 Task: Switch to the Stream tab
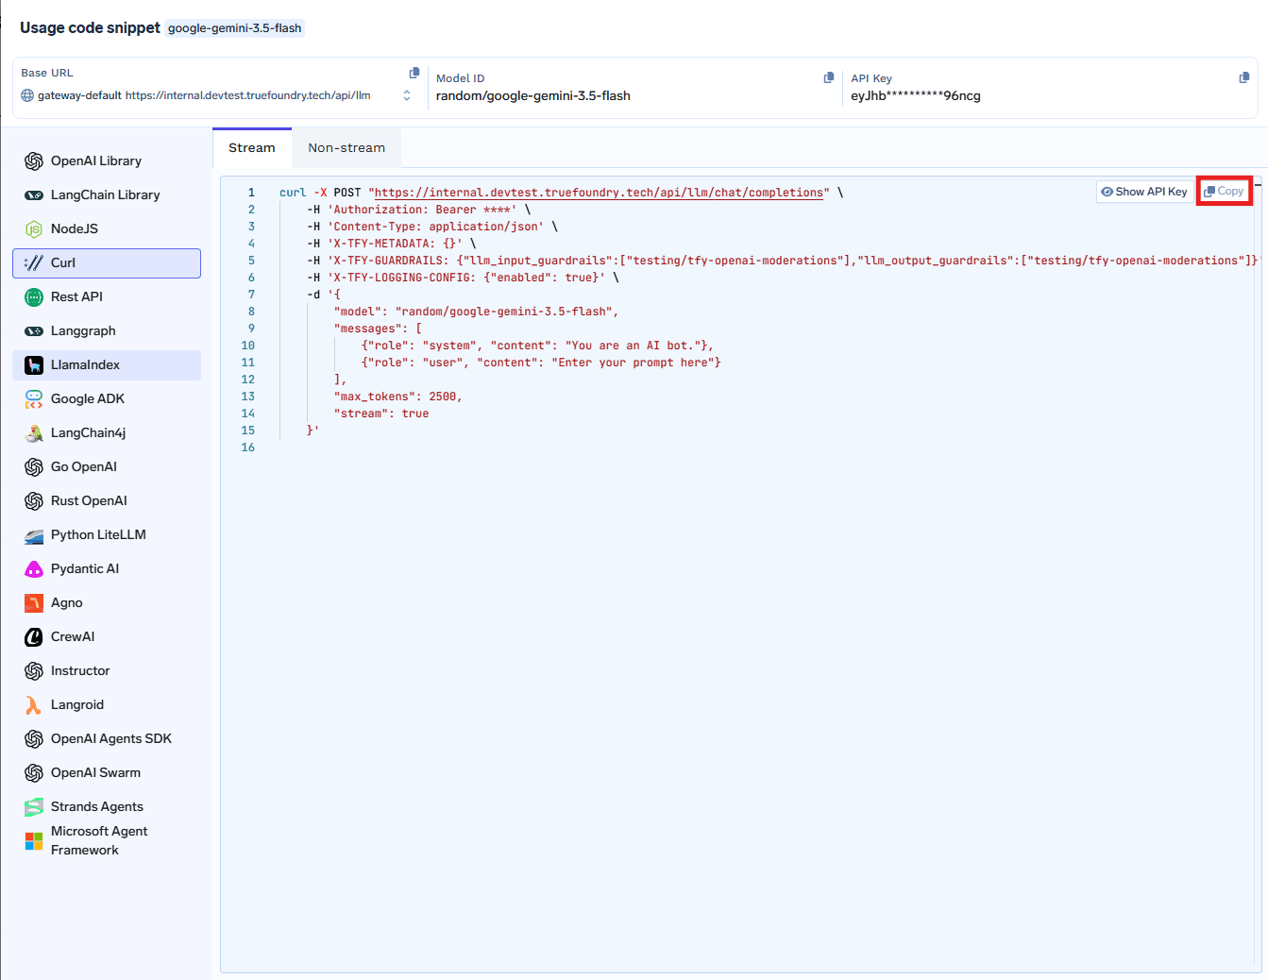point(252,148)
